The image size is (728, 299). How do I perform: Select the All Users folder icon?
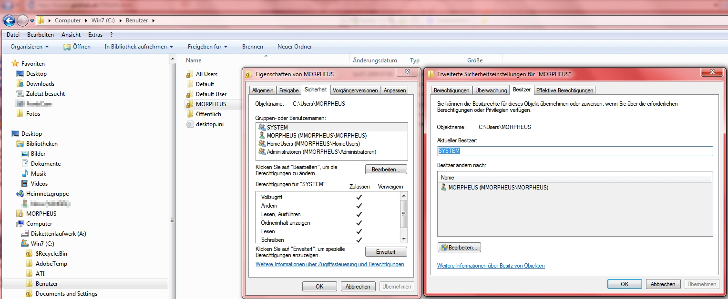click(190, 74)
